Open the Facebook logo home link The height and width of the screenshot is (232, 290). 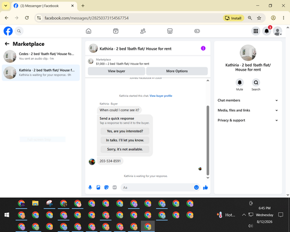point(8,31)
